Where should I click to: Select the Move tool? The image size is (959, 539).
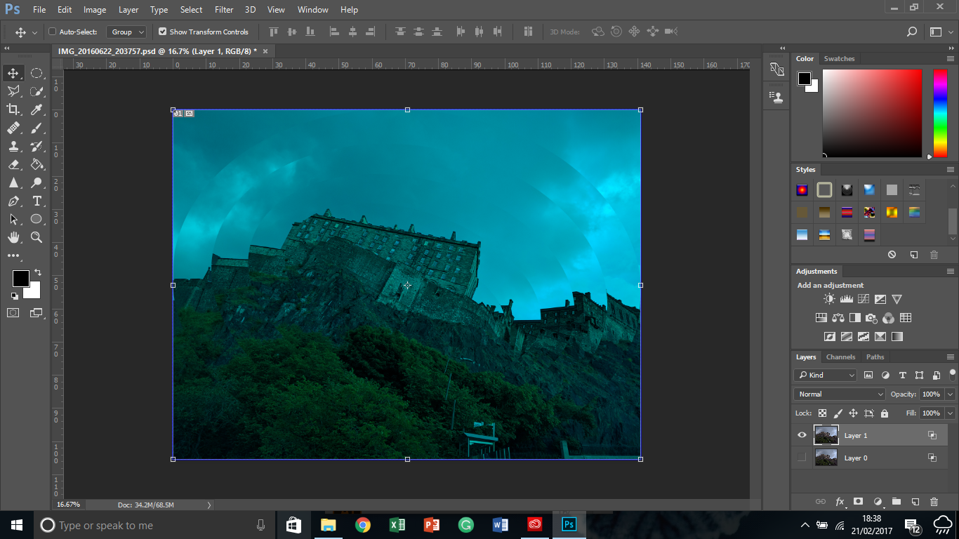click(14, 72)
